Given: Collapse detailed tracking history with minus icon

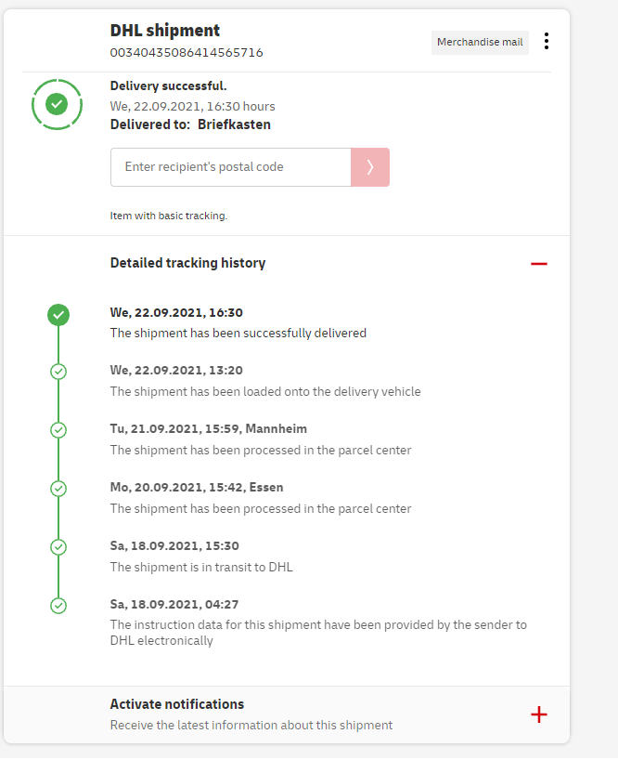Looking at the screenshot, I should coord(539,264).
